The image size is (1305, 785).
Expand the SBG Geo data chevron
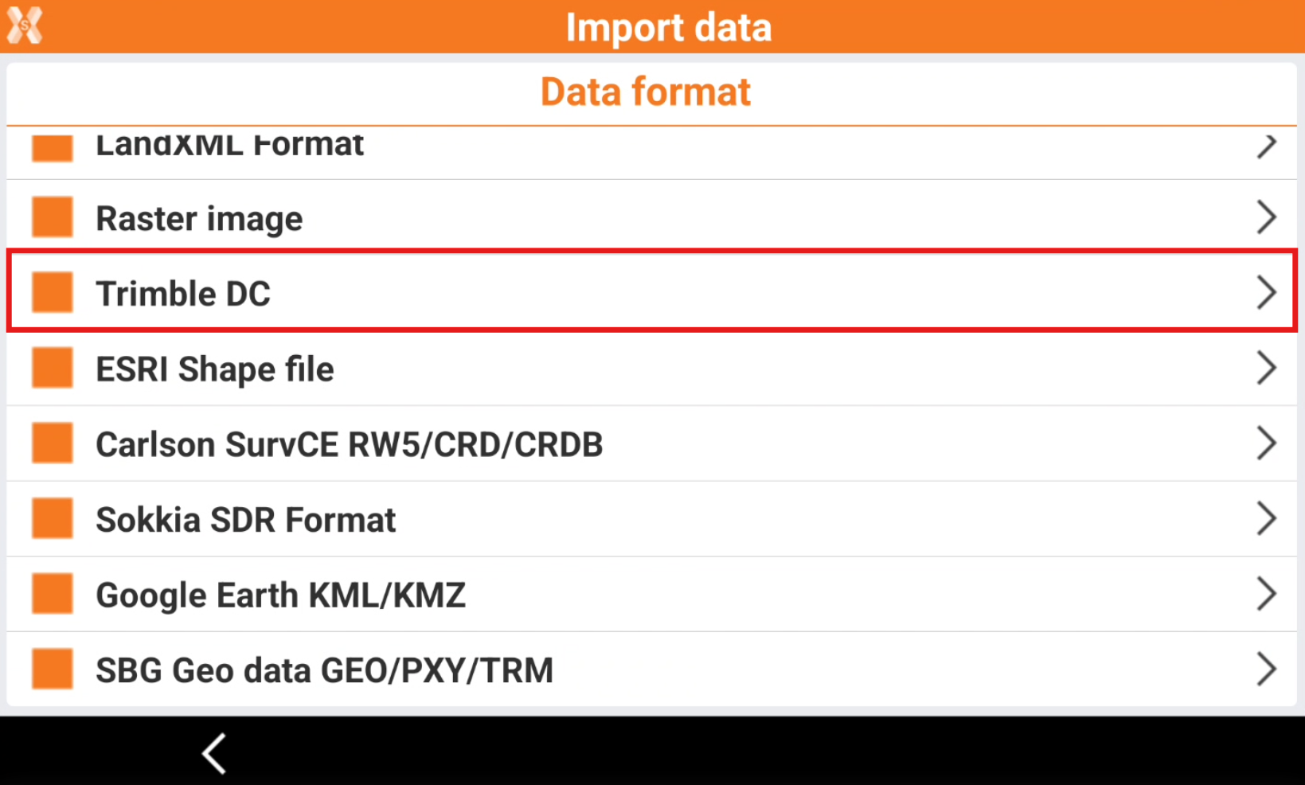(1266, 669)
